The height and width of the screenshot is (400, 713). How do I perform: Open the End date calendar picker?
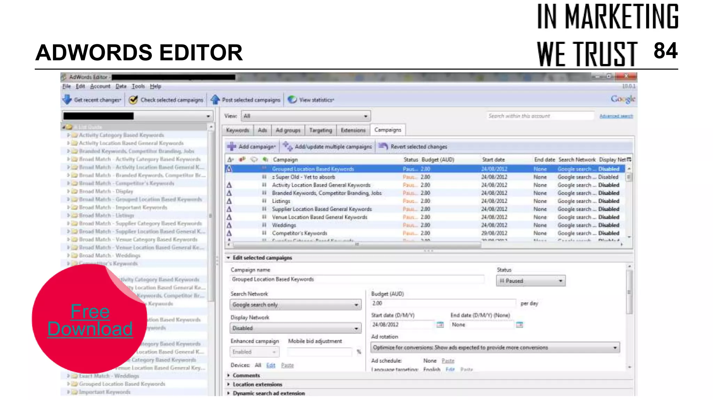coord(519,325)
